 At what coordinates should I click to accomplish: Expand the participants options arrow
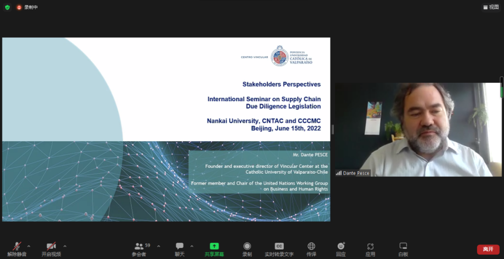(x=159, y=246)
